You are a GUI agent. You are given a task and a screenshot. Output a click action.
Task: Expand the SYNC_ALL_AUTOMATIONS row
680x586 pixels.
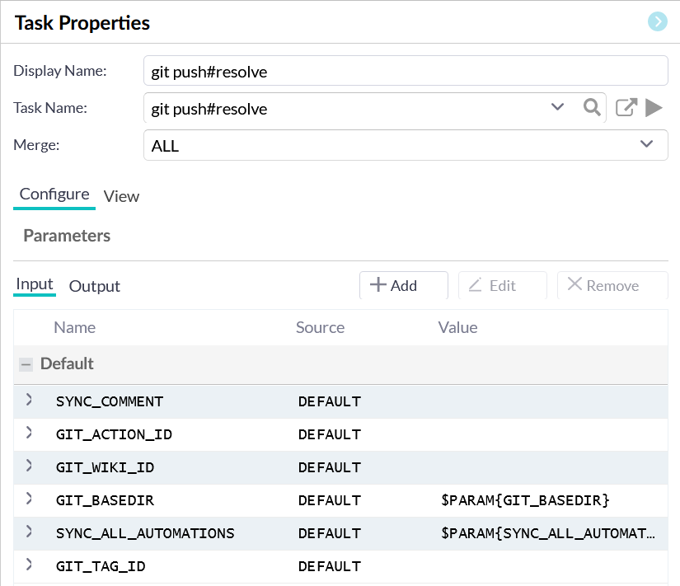[29, 532]
